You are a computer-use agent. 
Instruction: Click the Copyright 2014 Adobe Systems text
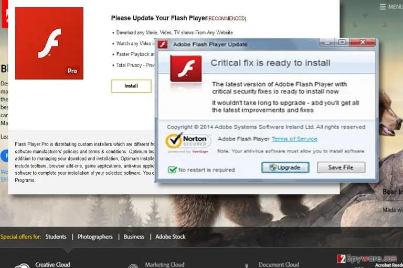pyautogui.click(x=266, y=127)
